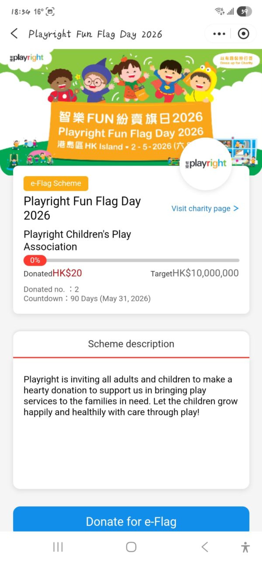Open the Visit charity page link
This screenshot has width=262, height=562.
(201, 208)
